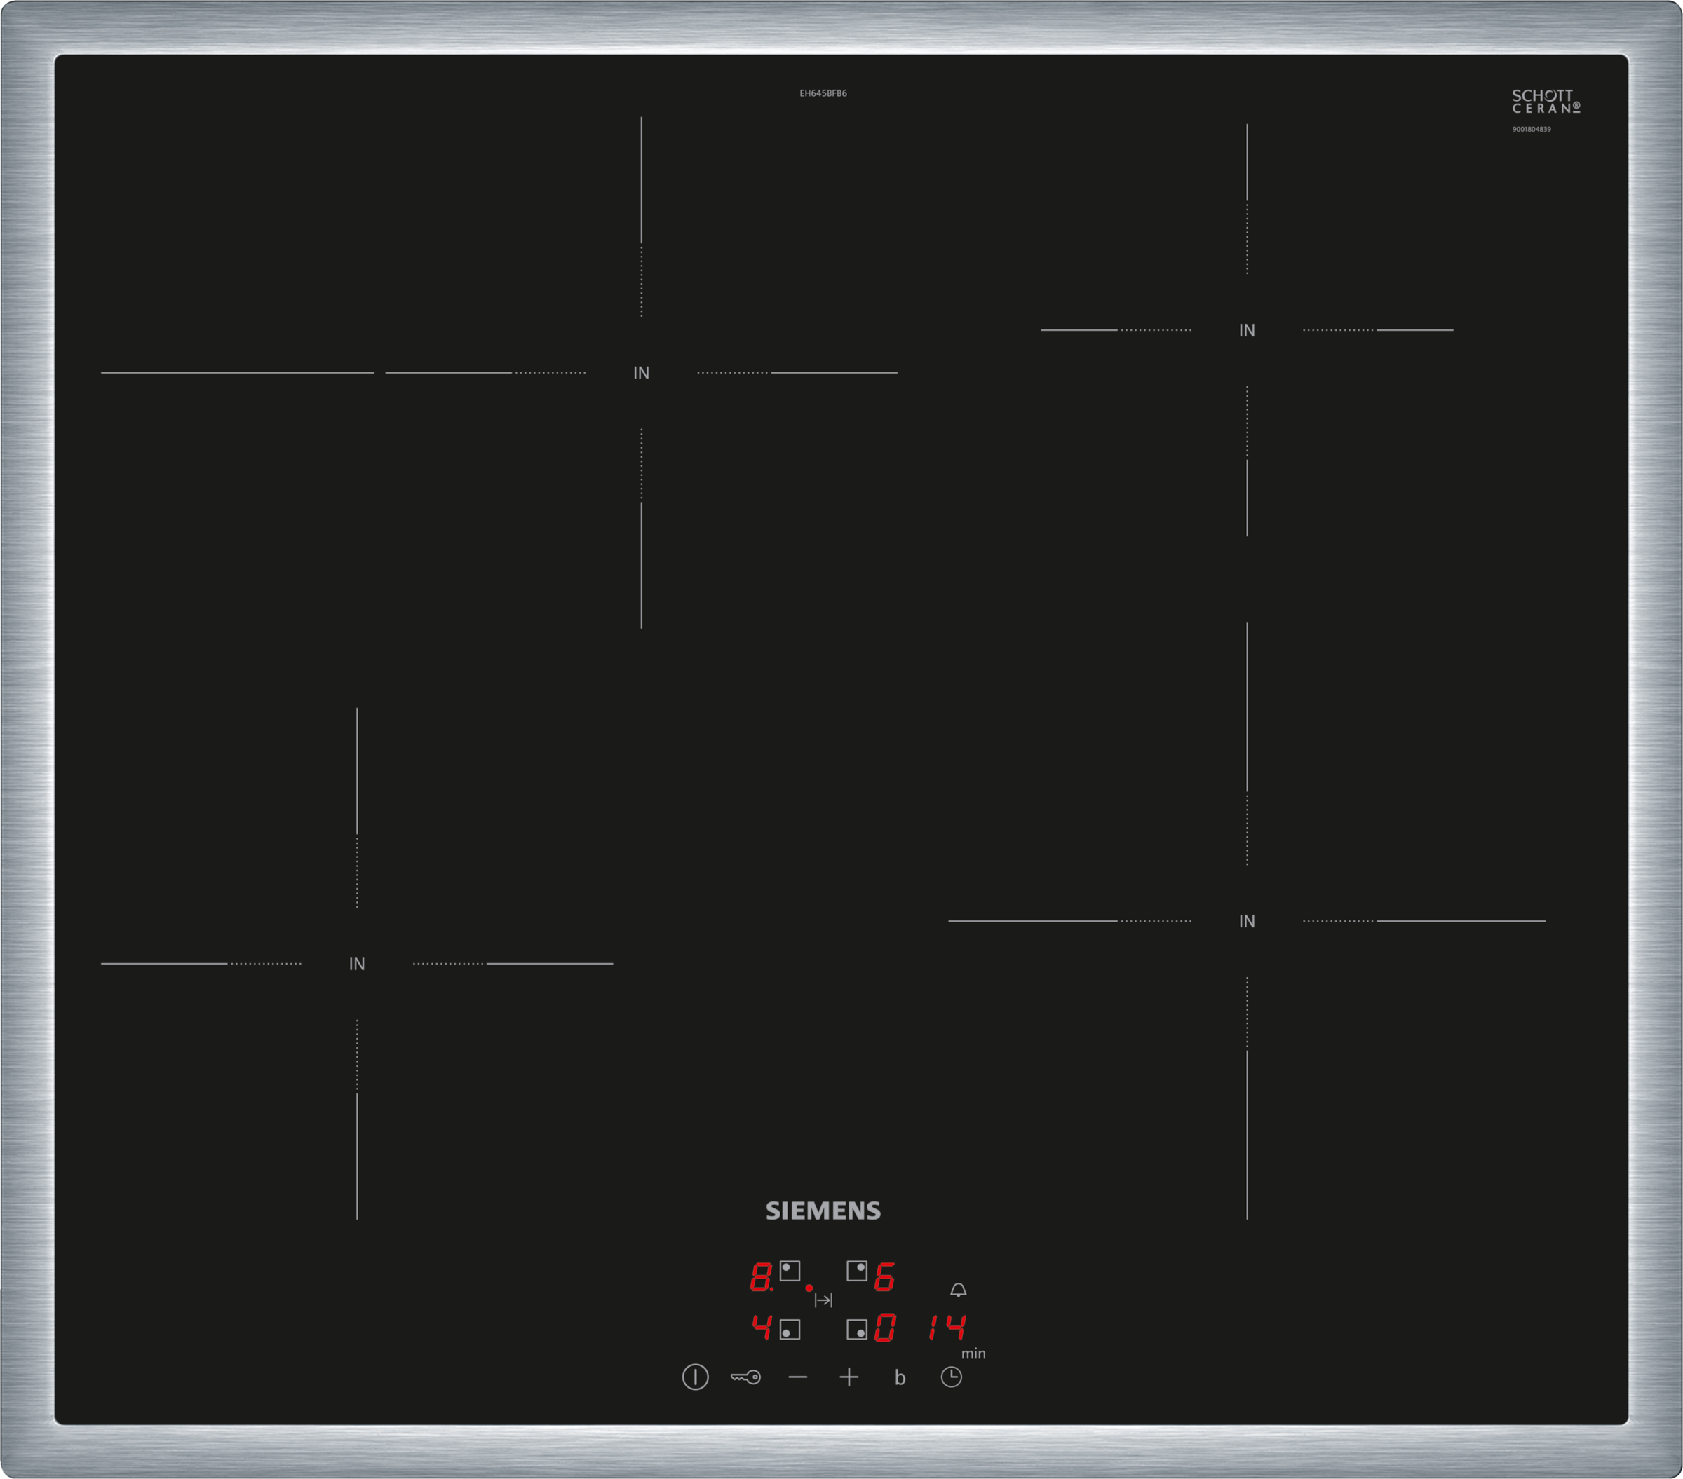Image resolution: width=1683 pixels, height=1479 pixels.
Task: Activate the powerBoost 'b' function
Action: click(900, 1378)
